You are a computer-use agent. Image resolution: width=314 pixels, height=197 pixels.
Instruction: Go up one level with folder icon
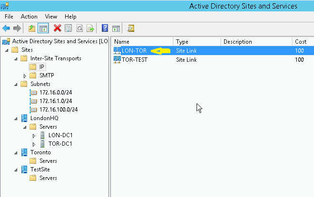(32, 28)
